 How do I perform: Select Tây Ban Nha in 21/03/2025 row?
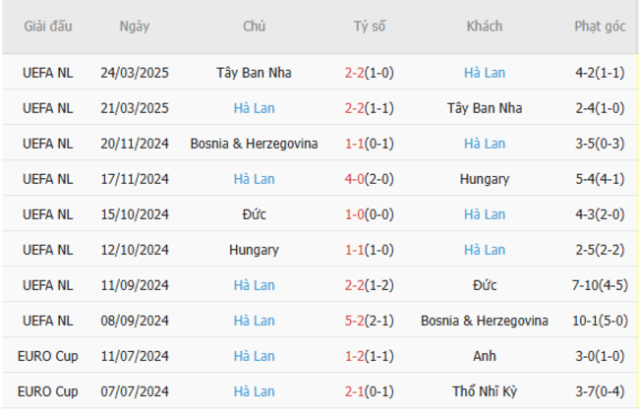point(484,108)
